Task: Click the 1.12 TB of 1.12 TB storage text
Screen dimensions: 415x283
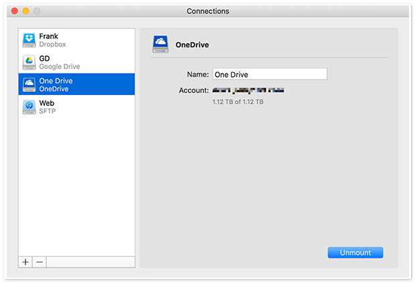Action: [x=238, y=102]
